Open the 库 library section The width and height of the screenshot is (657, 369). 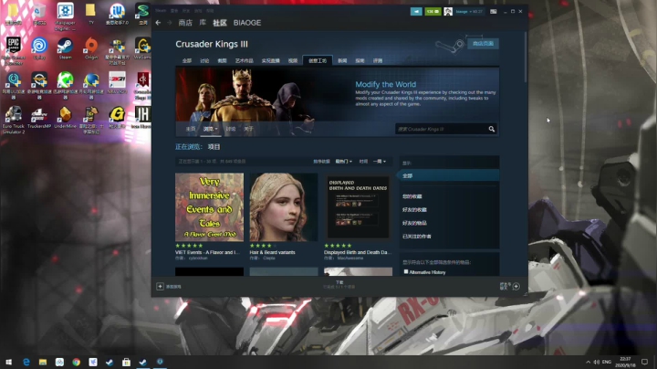click(x=203, y=23)
